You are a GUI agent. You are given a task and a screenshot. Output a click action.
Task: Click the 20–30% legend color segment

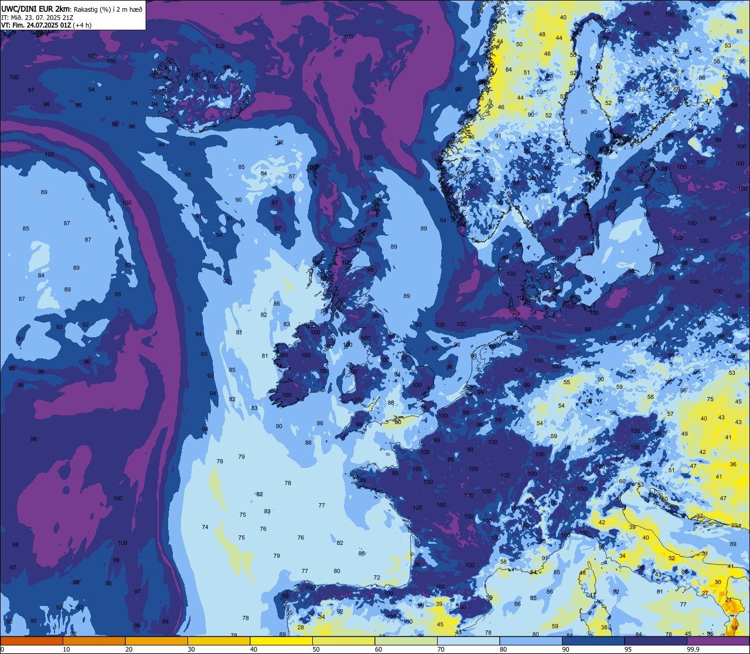pos(156,641)
